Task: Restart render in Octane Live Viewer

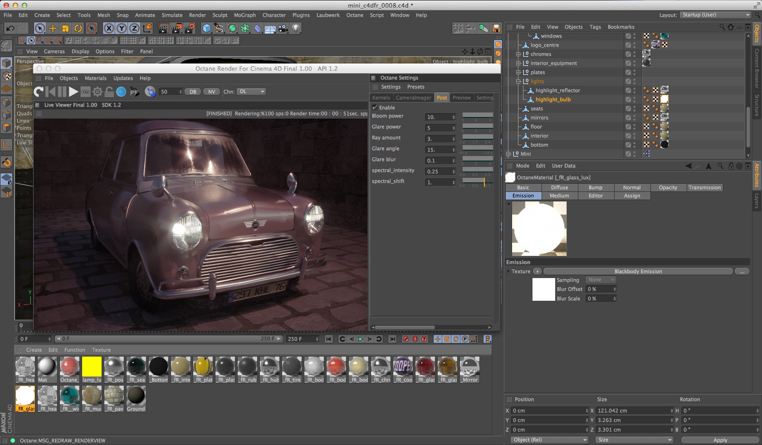Action: click(39, 92)
